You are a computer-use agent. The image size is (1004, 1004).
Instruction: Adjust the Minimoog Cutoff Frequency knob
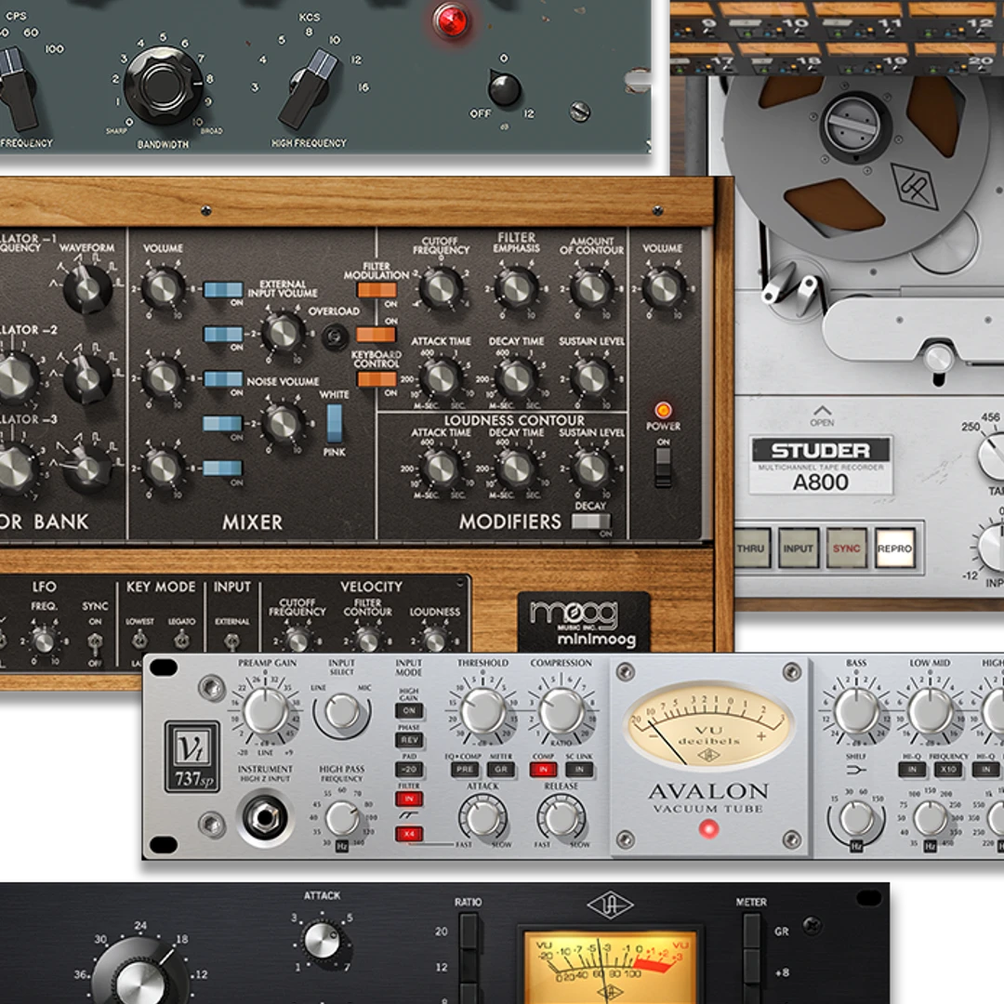pos(442,289)
